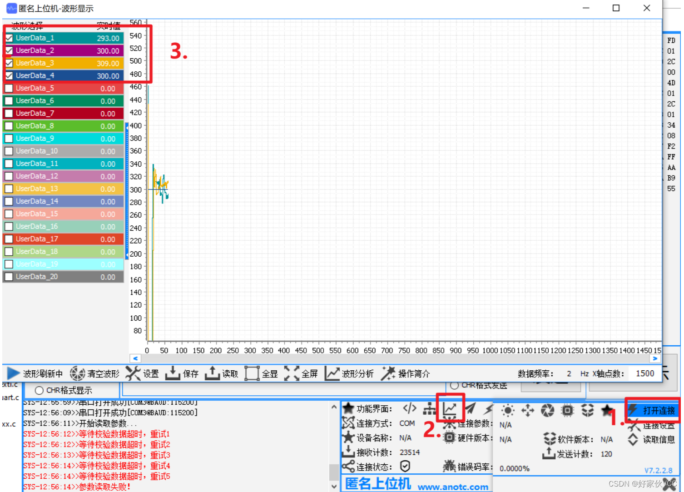Enable UserData_7 waveform checkbox
The height and width of the screenshot is (492, 684).
tap(9, 113)
